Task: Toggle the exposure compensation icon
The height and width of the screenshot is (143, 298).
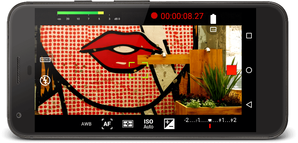Action: point(169,124)
